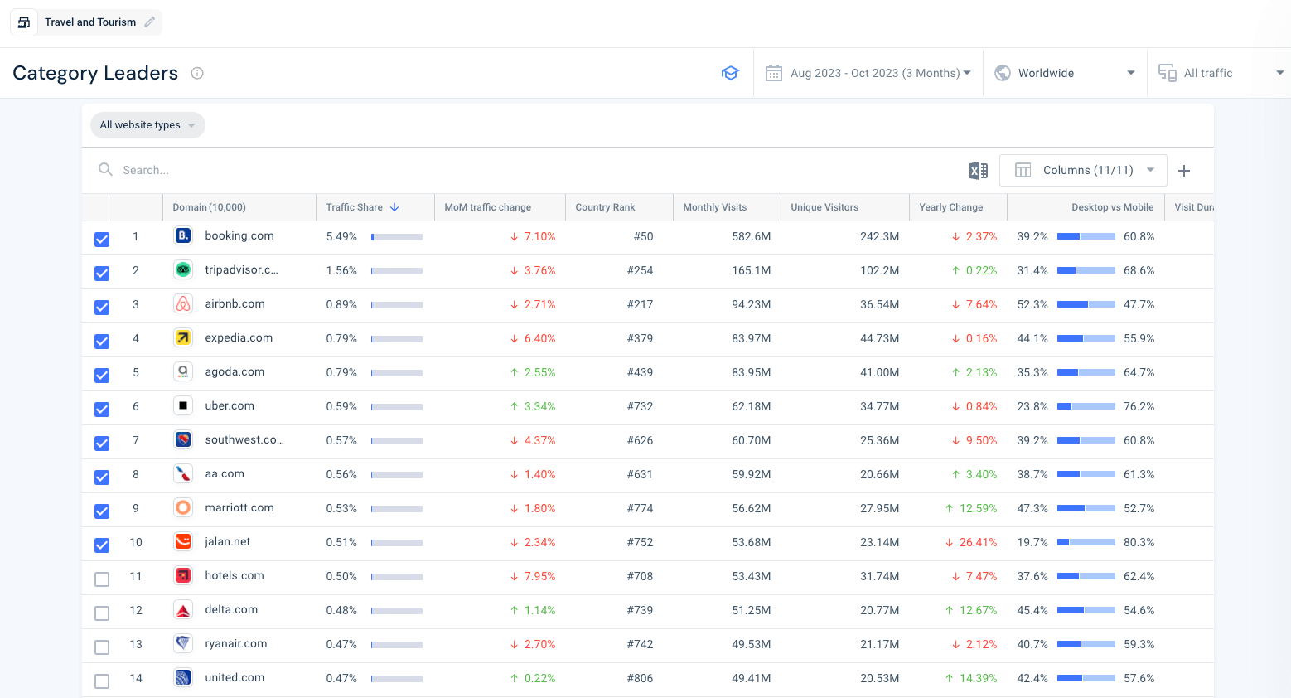Edit category name with pencil icon
Viewport: 1291px width, 698px height.
pos(149,22)
